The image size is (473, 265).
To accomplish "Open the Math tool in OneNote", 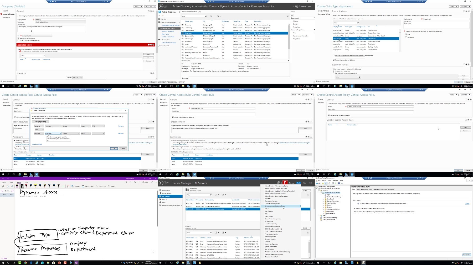I will click(x=112, y=186).
